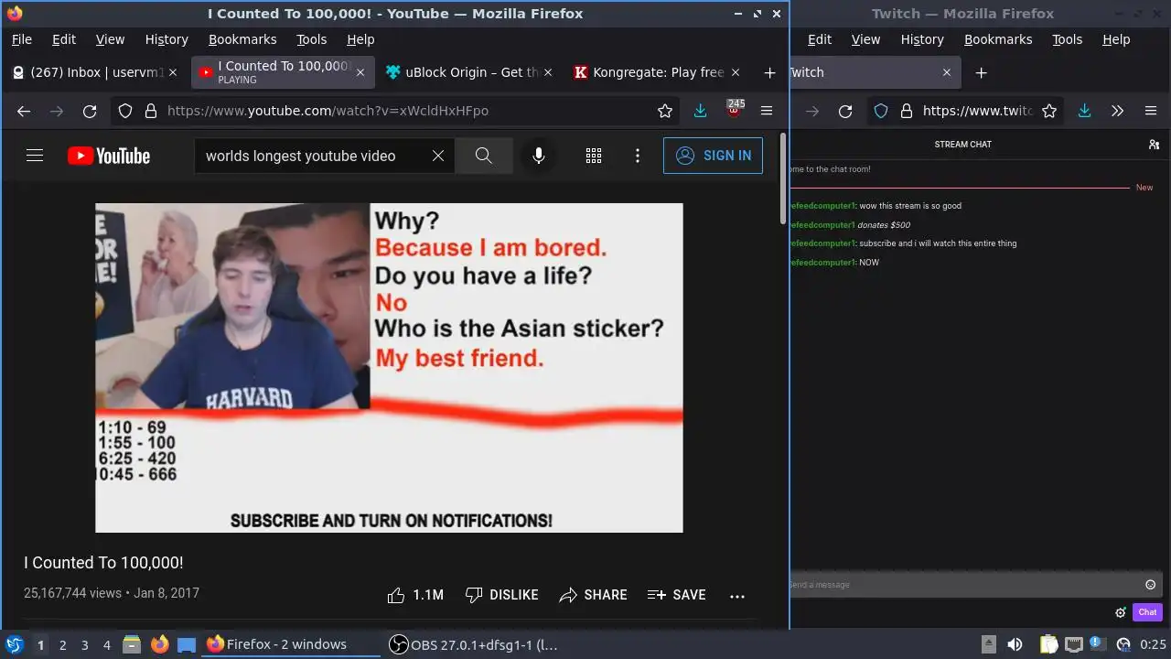Switch to workspace 2 in taskbar
The width and height of the screenshot is (1171, 659).
click(62, 645)
